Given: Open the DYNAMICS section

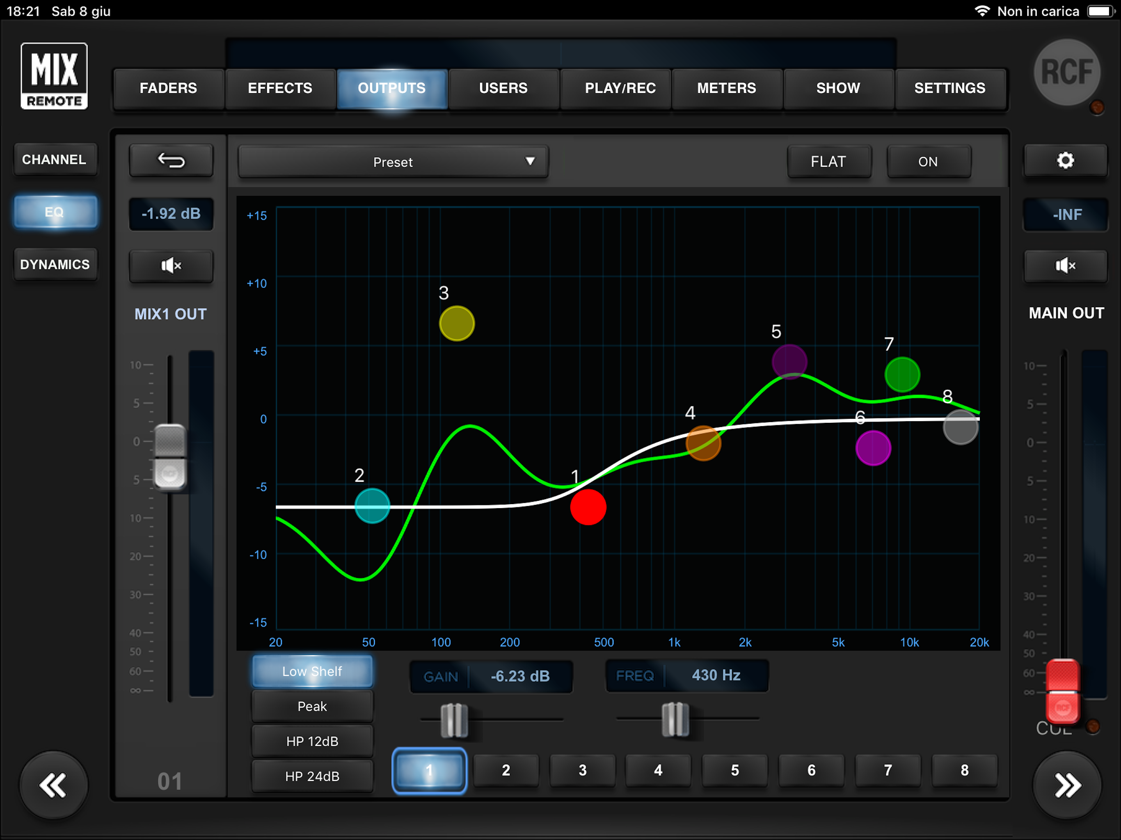Looking at the screenshot, I should pos(55,265).
